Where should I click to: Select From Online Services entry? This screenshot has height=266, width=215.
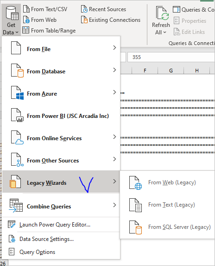[61, 137]
